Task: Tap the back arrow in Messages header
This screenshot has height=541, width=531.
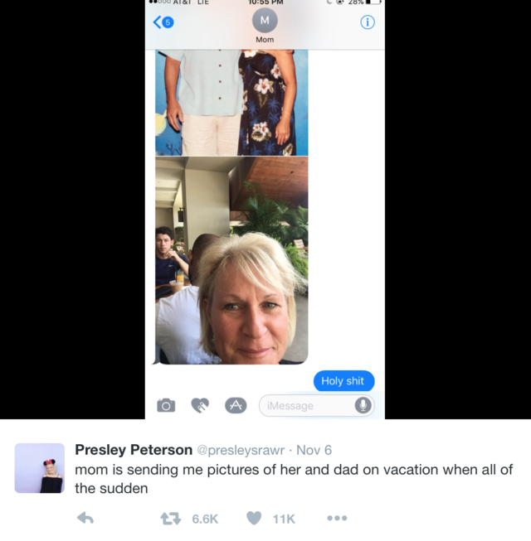Action: tap(157, 22)
